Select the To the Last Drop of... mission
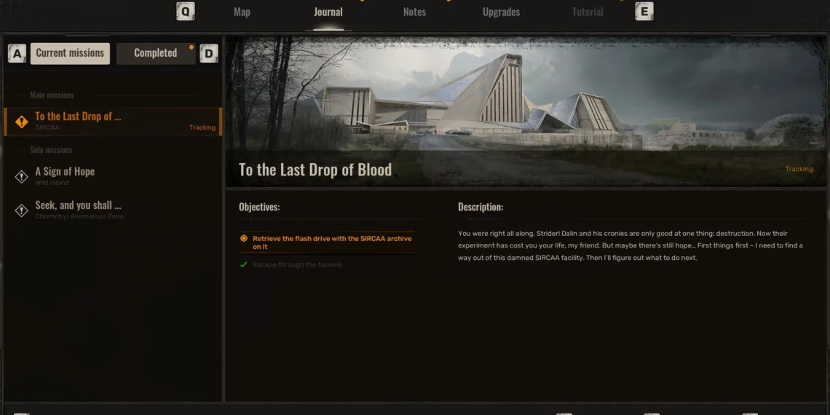 click(113, 122)
